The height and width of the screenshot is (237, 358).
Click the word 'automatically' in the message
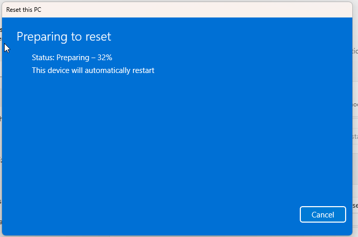(108, 70)
